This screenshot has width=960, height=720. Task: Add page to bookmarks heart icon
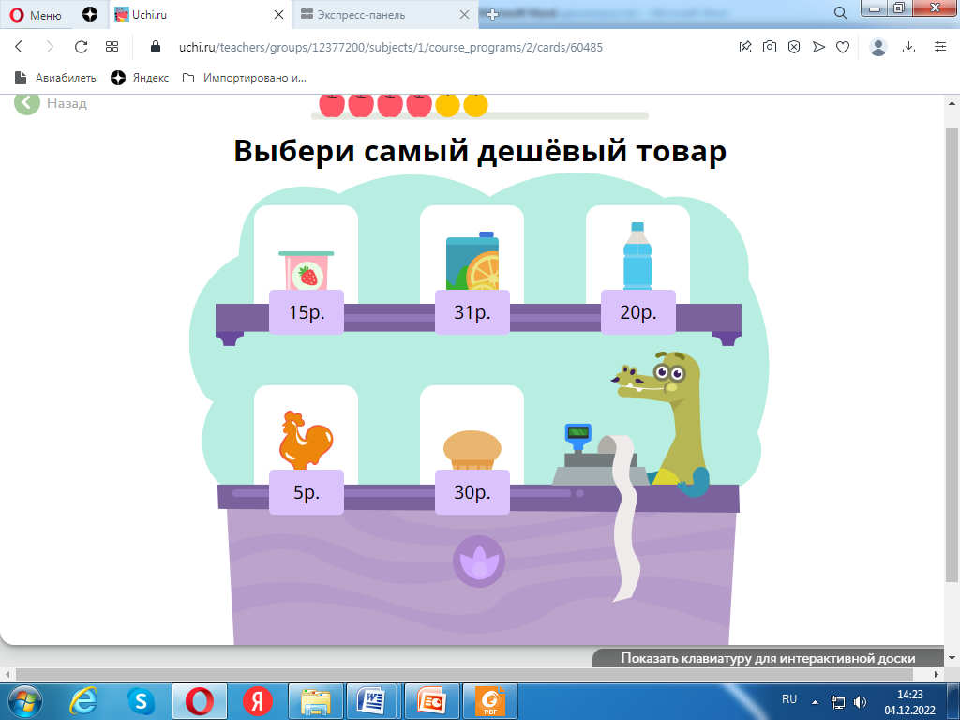click(x=843, y=47)
